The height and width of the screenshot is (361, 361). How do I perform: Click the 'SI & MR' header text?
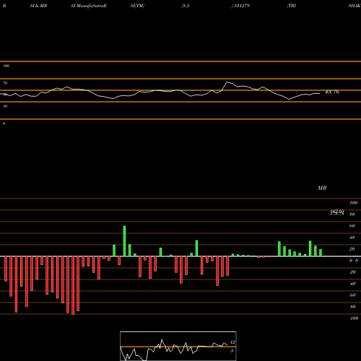(x=38, y=6)
